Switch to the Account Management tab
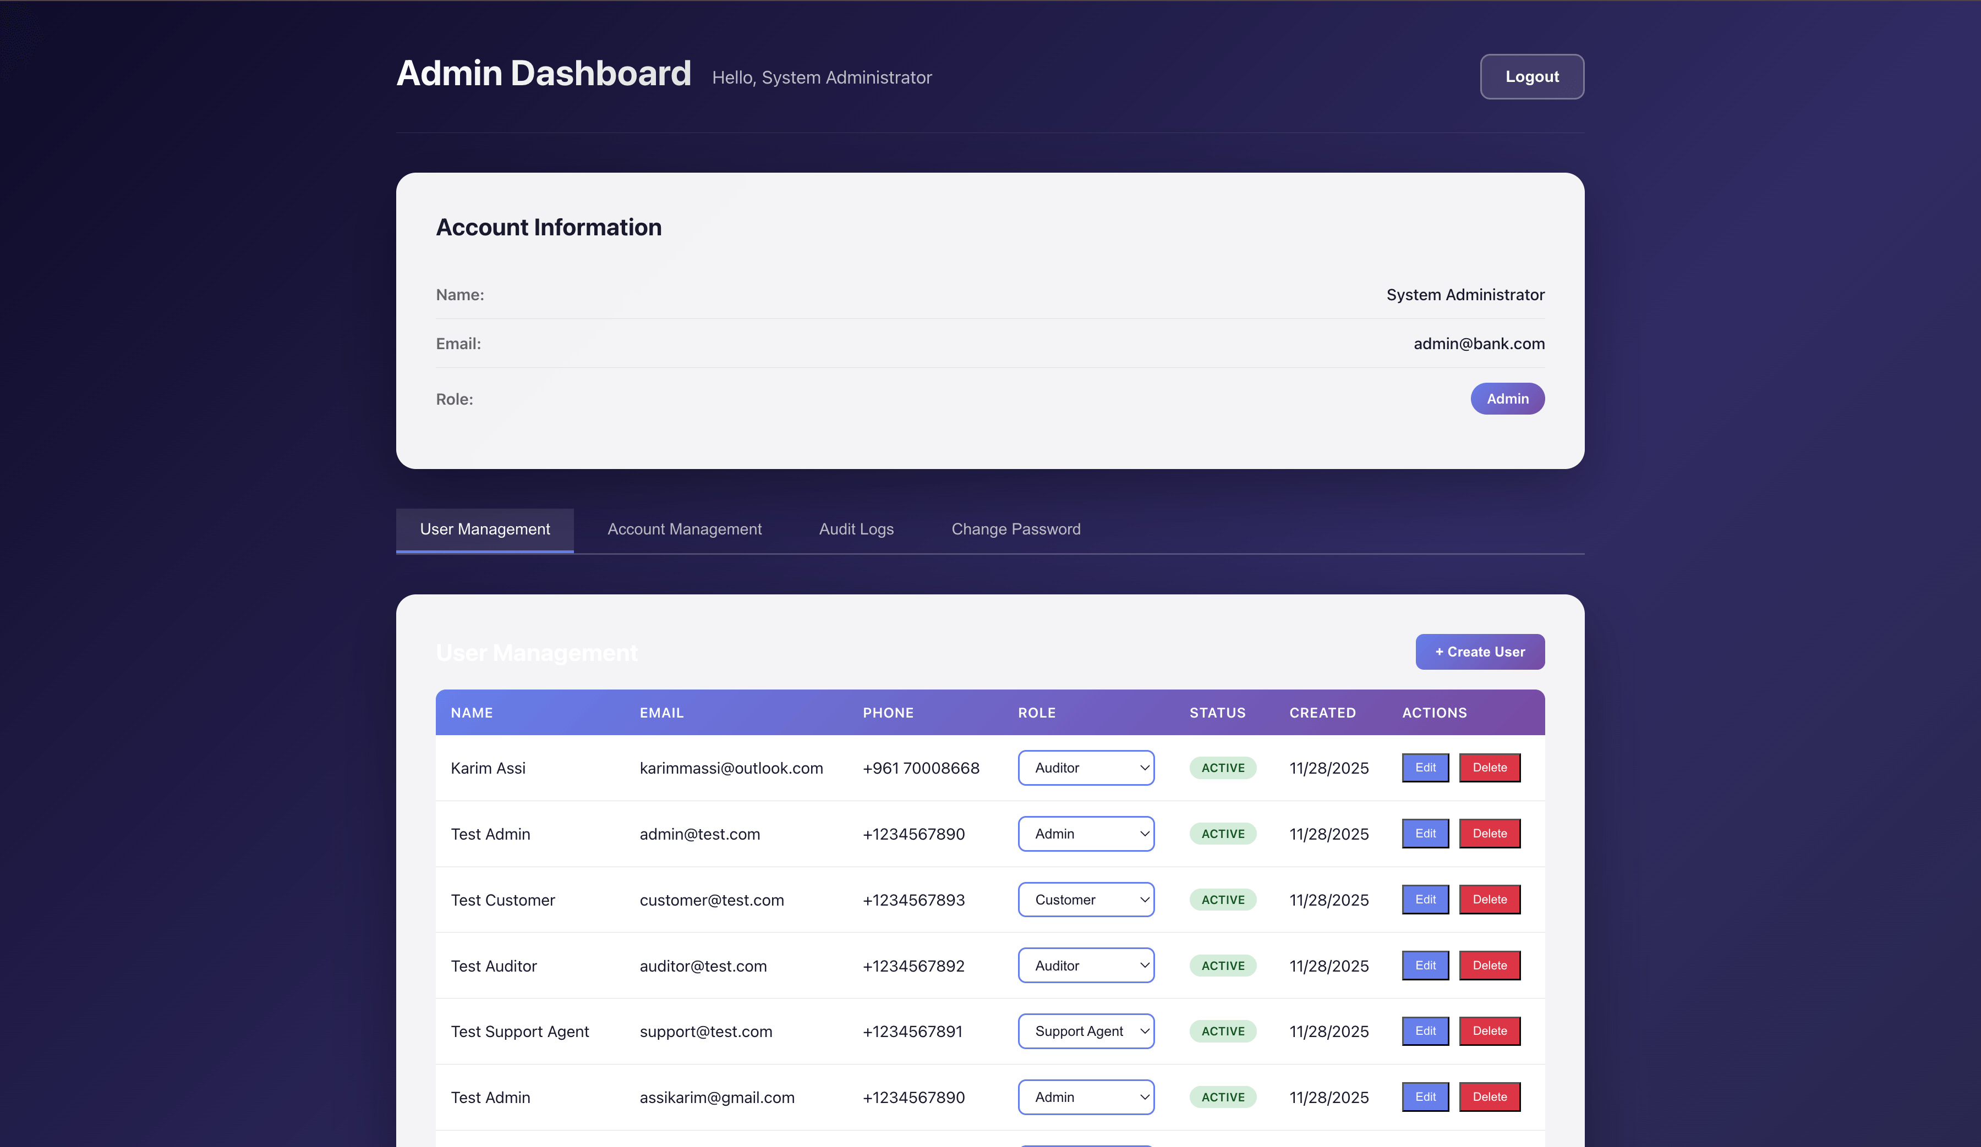This screenshot has height=1147, width=1981. [x=684, y=530]
